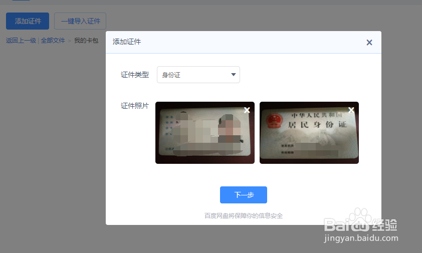Select the 我的卡包 breadcrumb
This screenshot has width=422, height=253.
[86, 41]
